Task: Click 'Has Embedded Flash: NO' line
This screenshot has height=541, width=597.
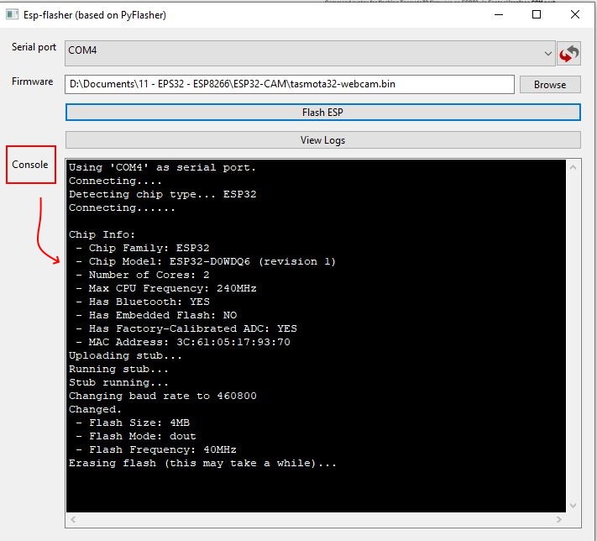Action: (156, 316)
